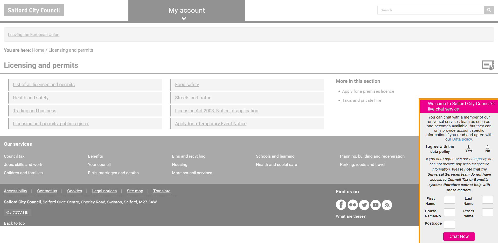
Task: Open Parking, roads and travel link
Action: [363, 165]
